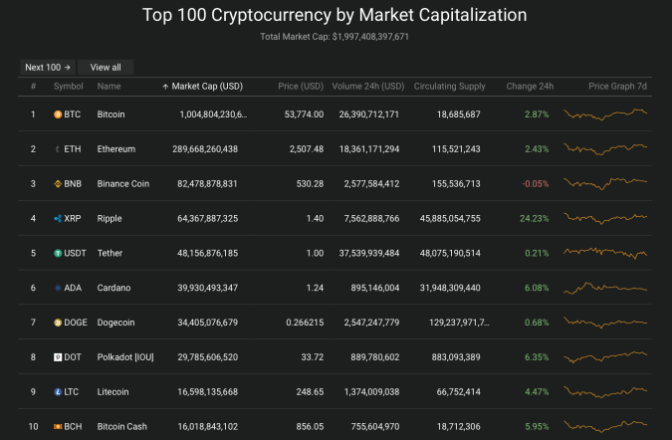This screenshot has width=672, height=440.
Task: Open Ethereum's 7-day price graph
Action: 605,149
